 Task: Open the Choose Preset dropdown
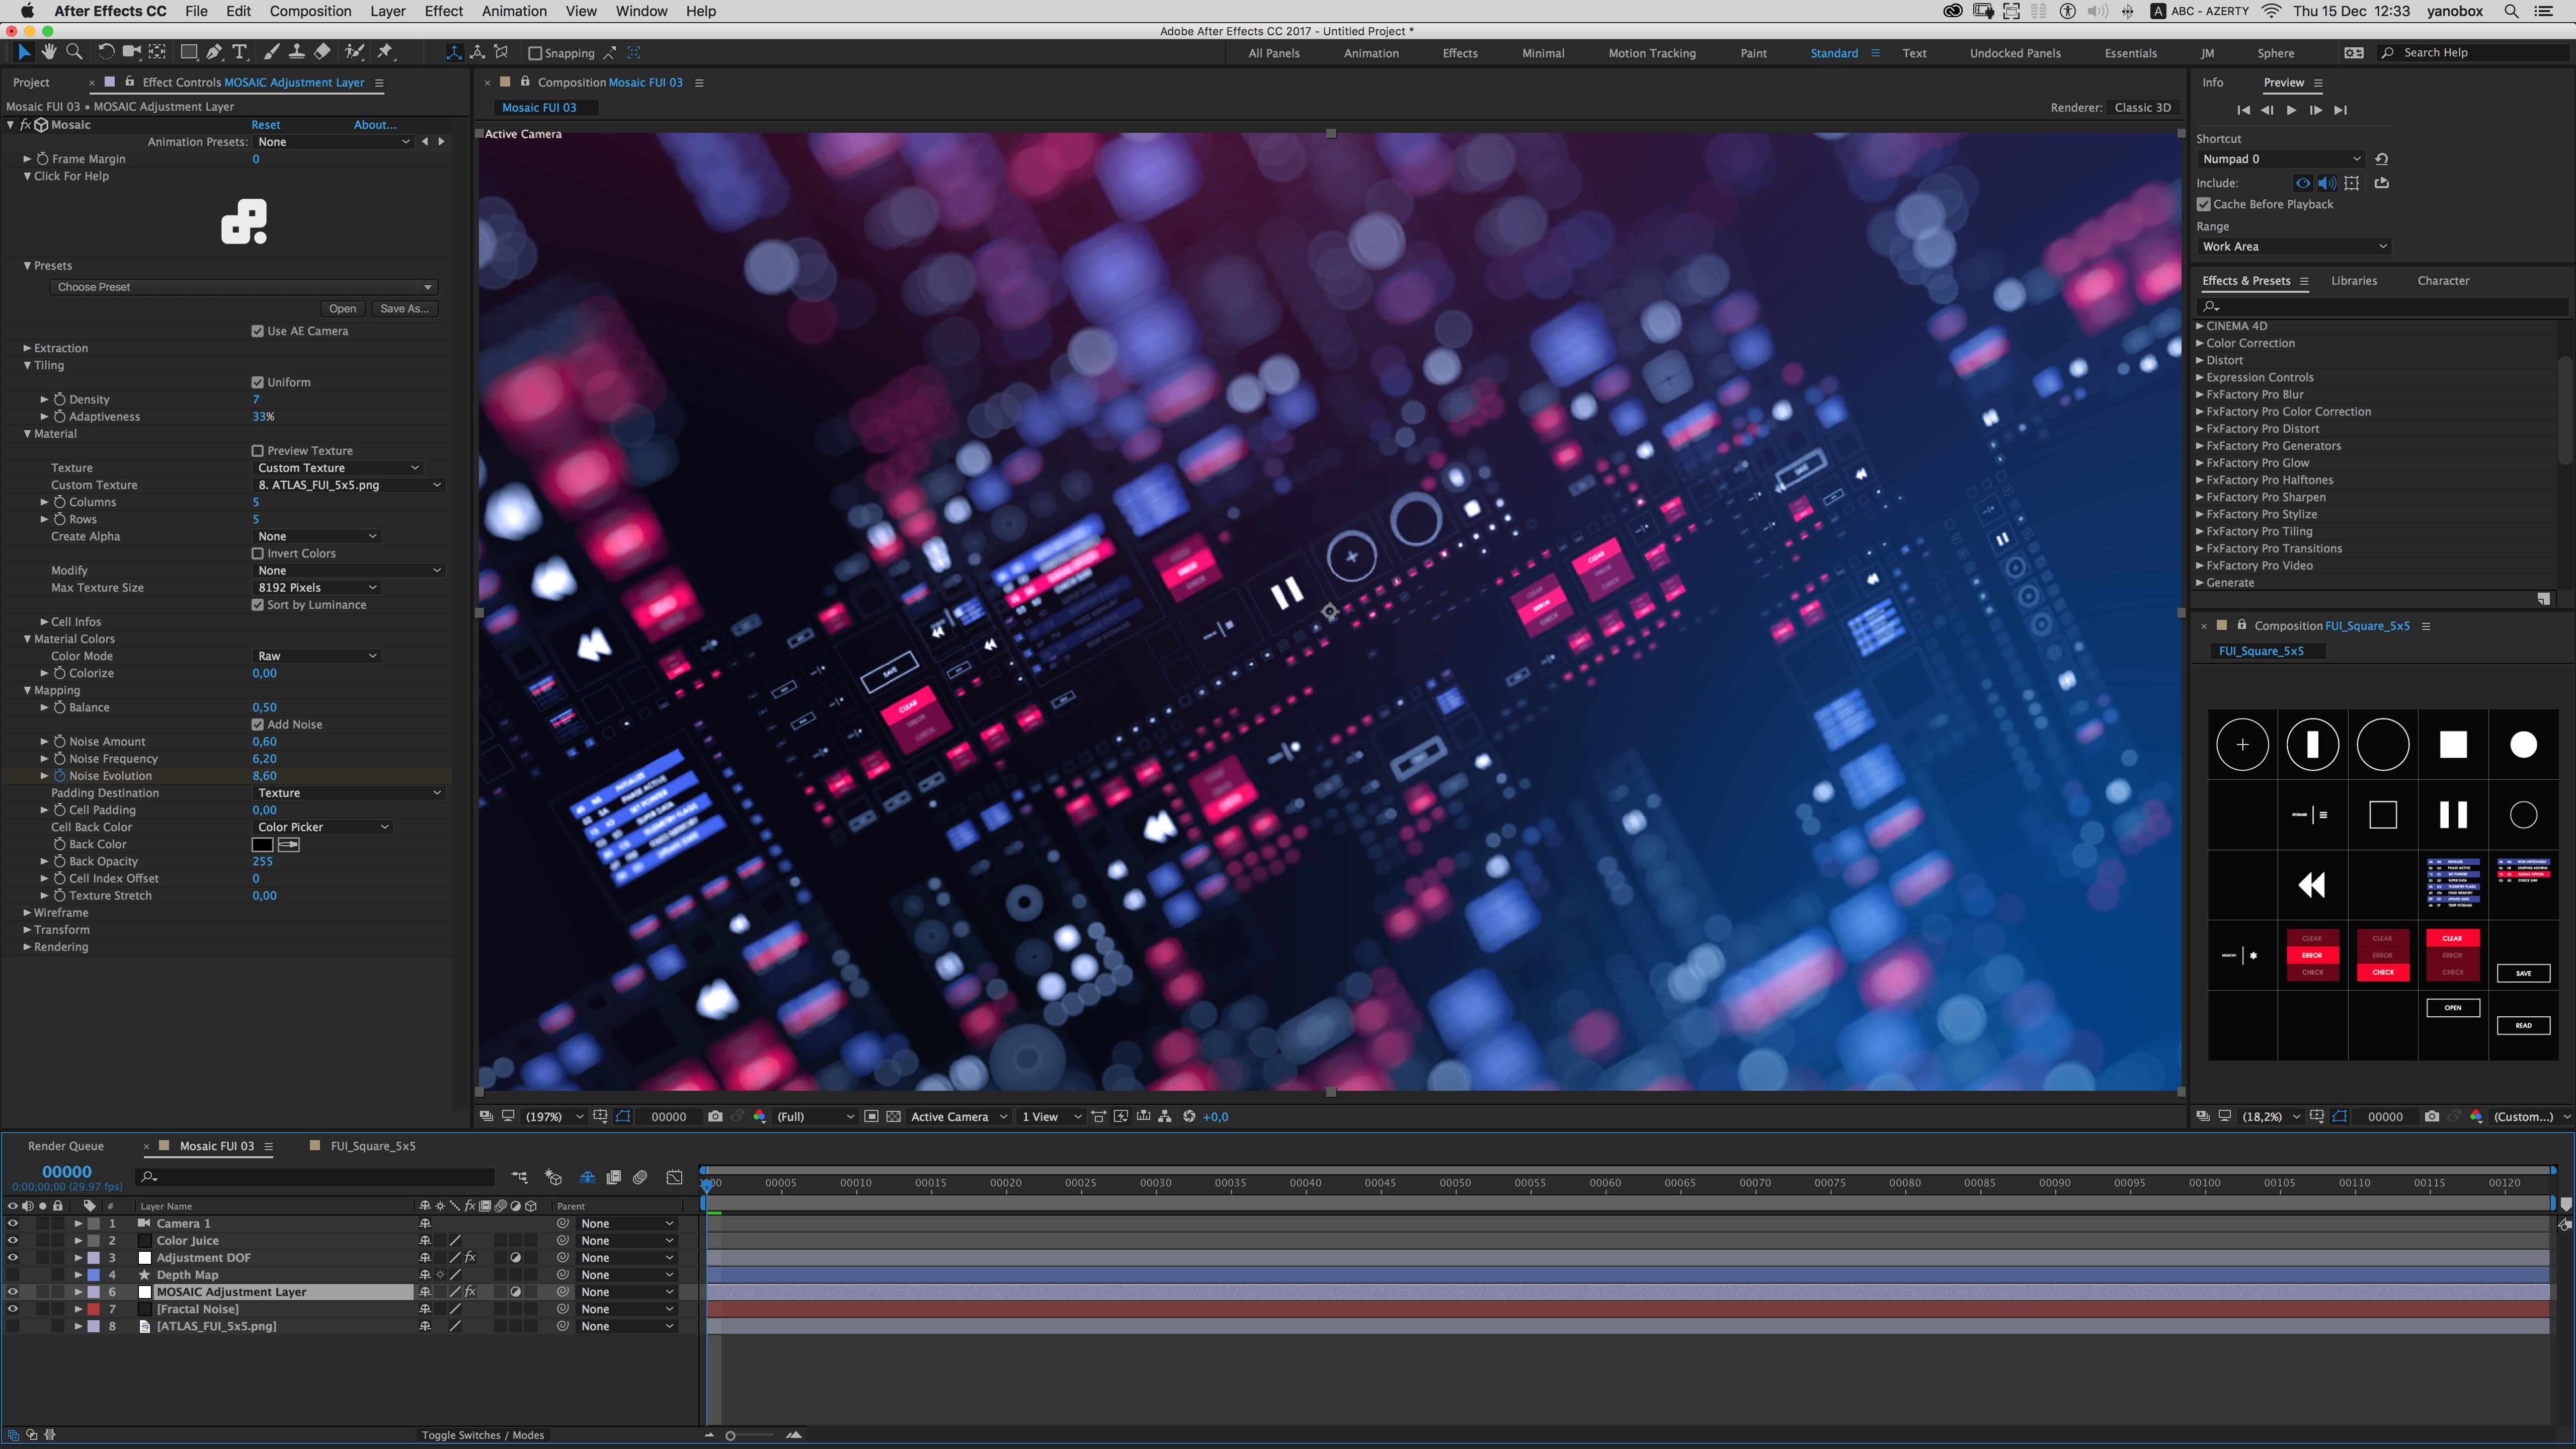click(244, 287)
